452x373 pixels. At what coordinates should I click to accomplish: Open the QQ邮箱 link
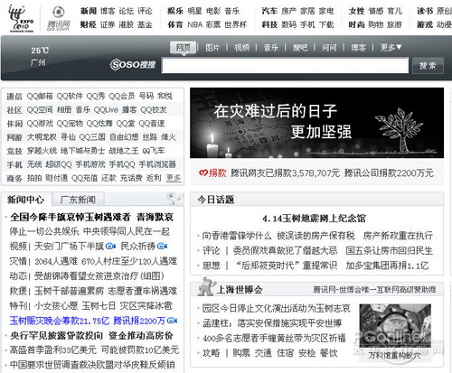(x=40, y=96)
